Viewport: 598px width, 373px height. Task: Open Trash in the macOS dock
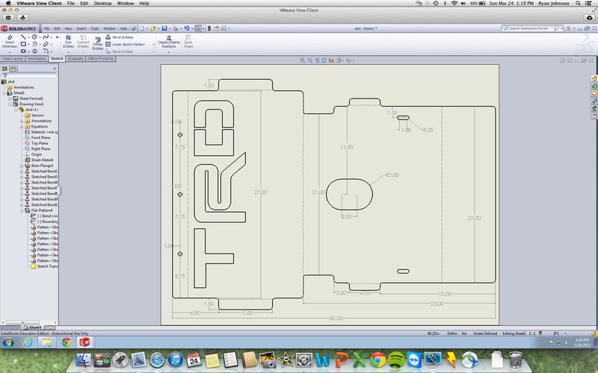click(x=515, y=360)
